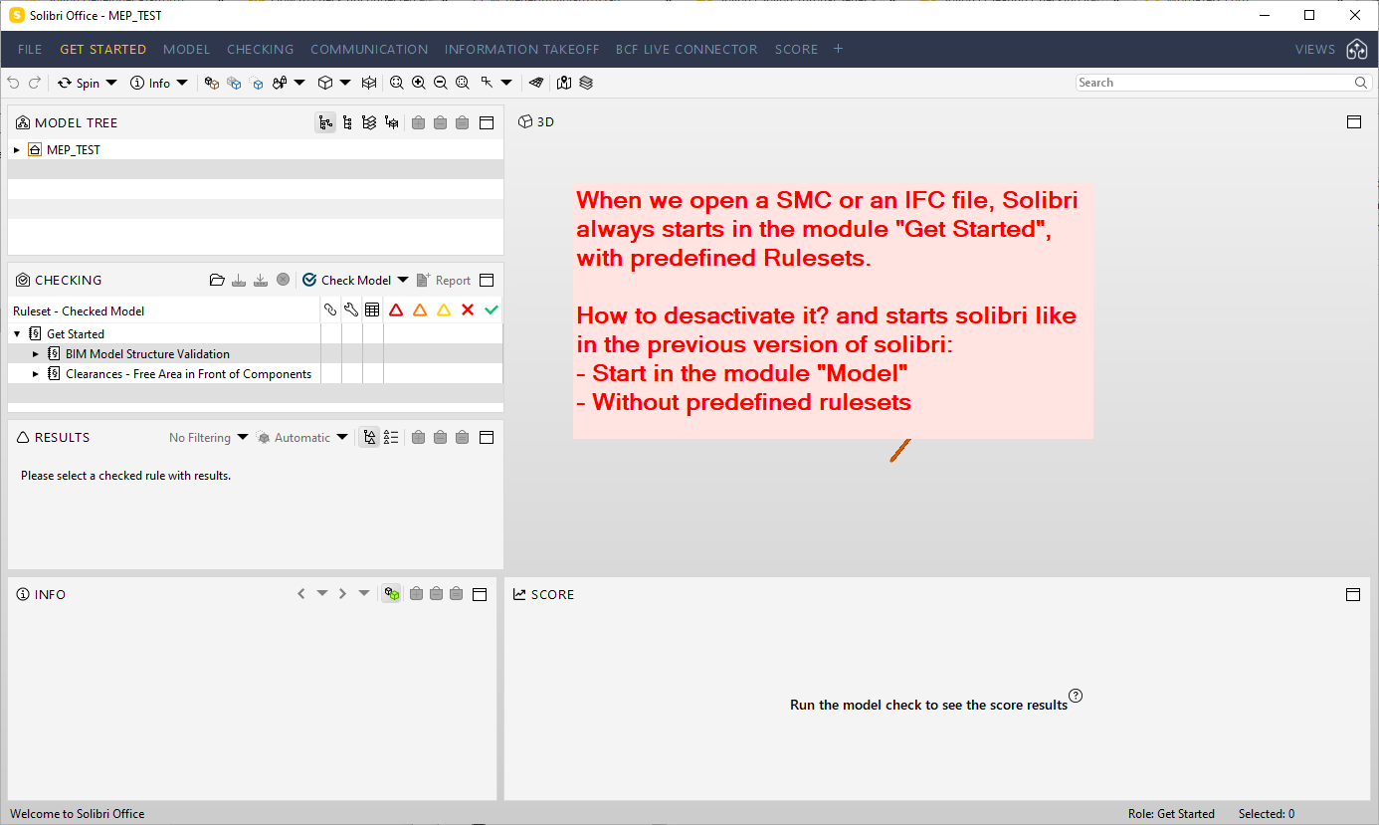Activate the Info selection tool
1379x825 pixels.
tap(150, 84)
